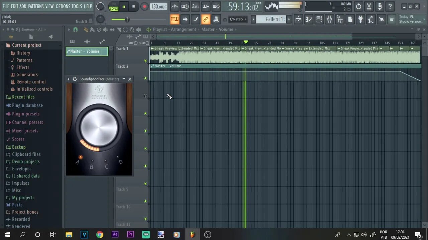
Task: Select the Slip tool in playlist toolbar
Action: click(112, 30)
